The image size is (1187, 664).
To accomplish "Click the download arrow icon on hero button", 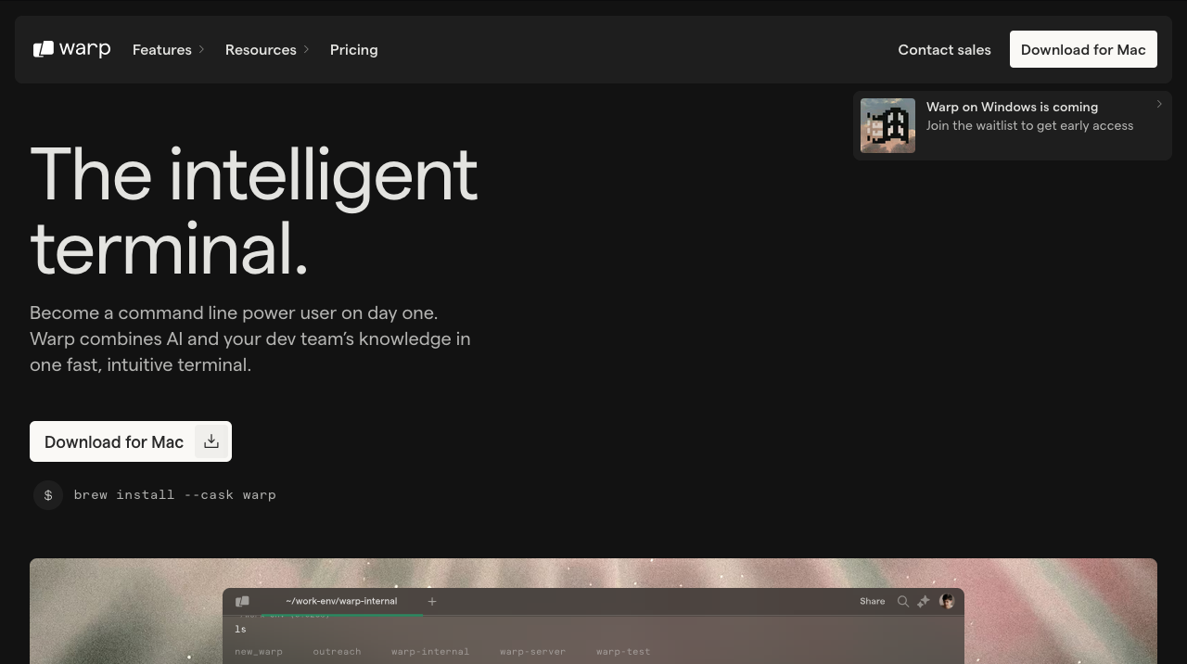I will 211,441.
